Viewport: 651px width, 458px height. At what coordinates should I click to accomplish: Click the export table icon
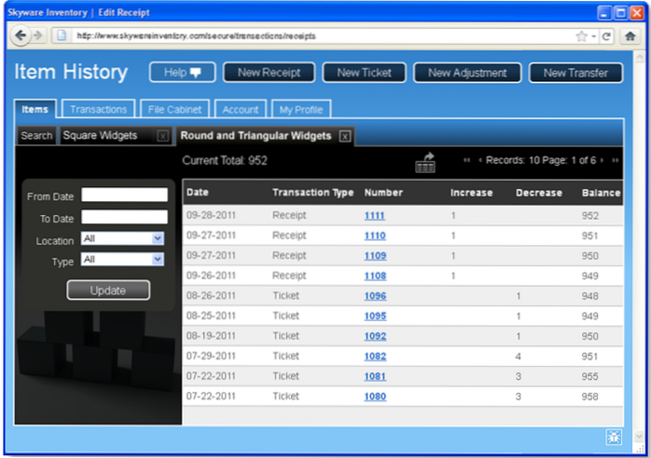point(425,162)
